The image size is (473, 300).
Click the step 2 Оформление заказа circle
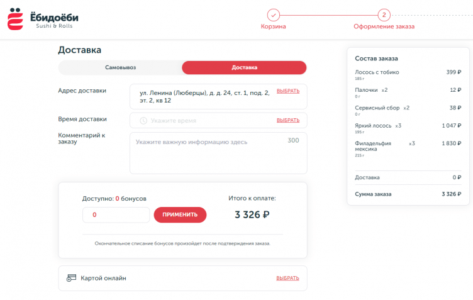pos(384,15)
